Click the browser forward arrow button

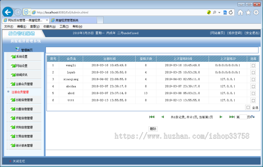pyautogui.click(x=18, y=12)
